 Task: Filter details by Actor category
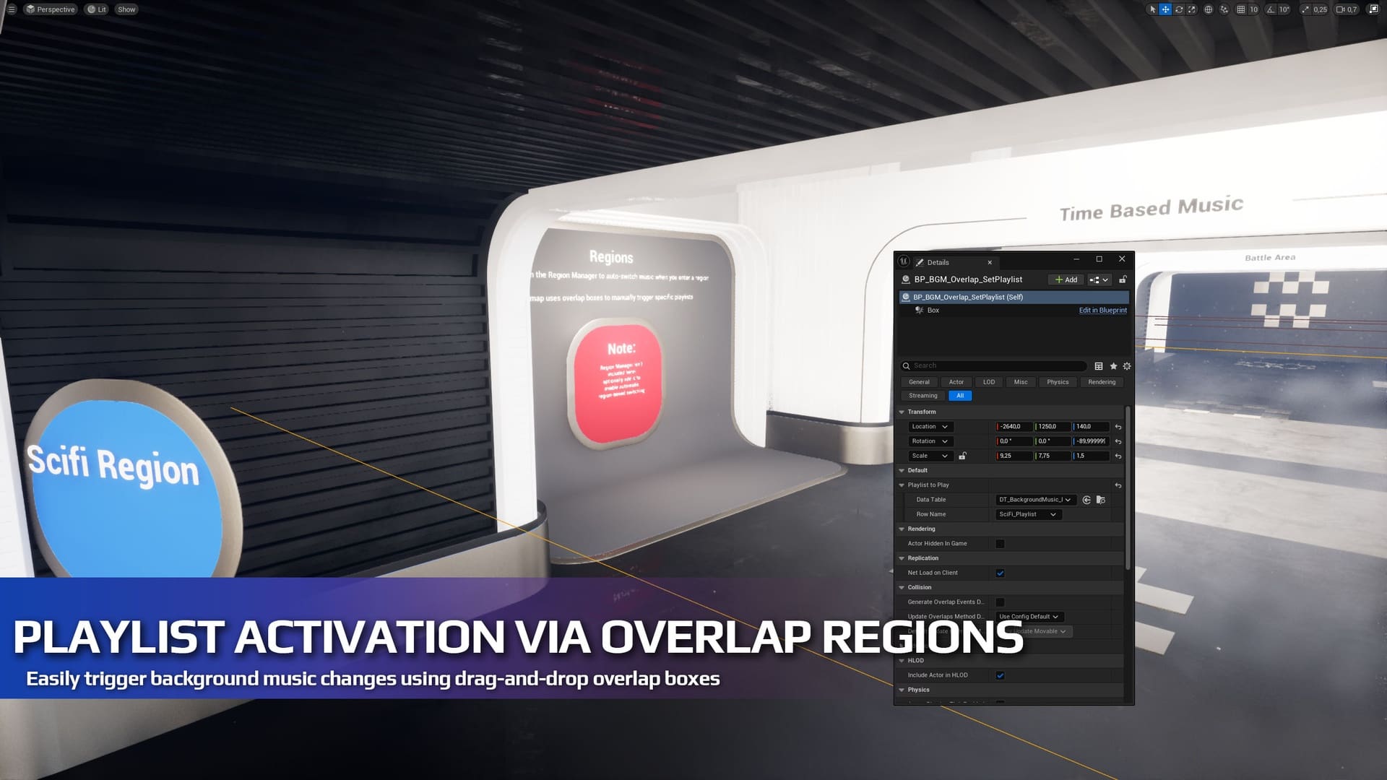[x=956, y=382]
